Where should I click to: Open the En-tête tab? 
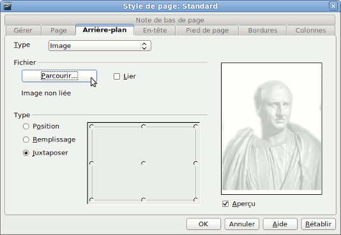point(155,31)
